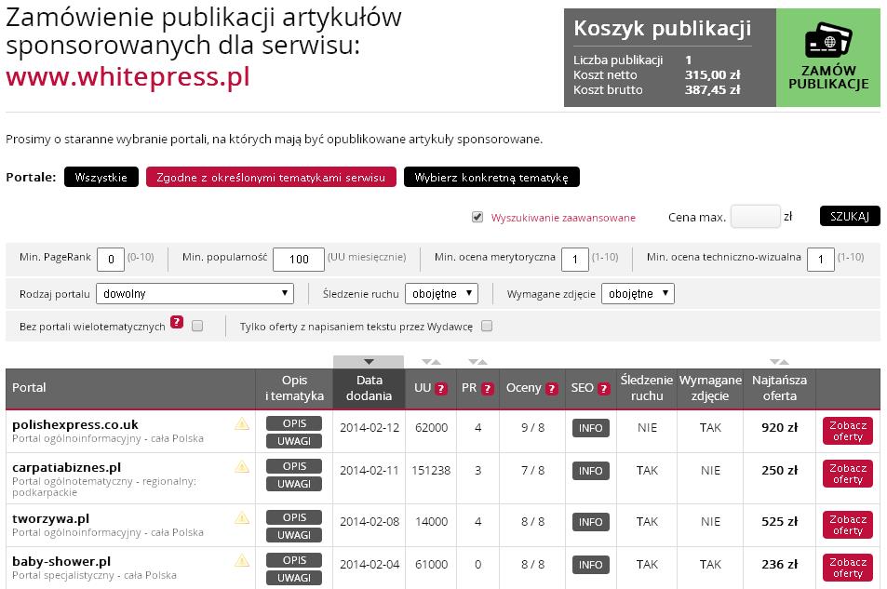Viewport: 887px width, 589px height.
Task: Open UWAGI for polishexpress.co.uk
Action: coord(294,441)
